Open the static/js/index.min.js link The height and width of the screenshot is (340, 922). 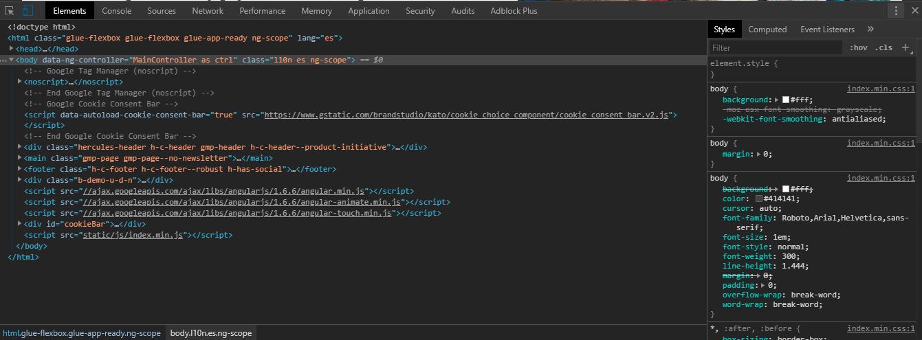click(x=133, y=235)
